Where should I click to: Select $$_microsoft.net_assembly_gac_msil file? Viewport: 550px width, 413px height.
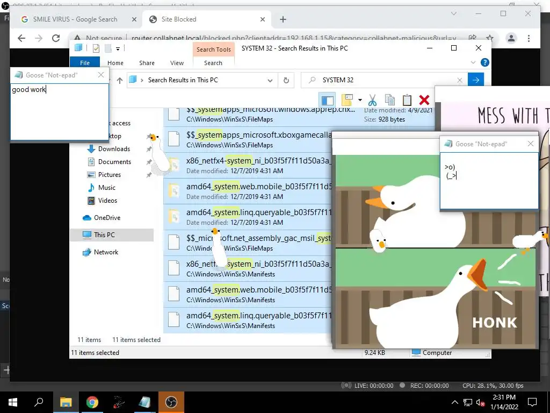pos(248,243)
